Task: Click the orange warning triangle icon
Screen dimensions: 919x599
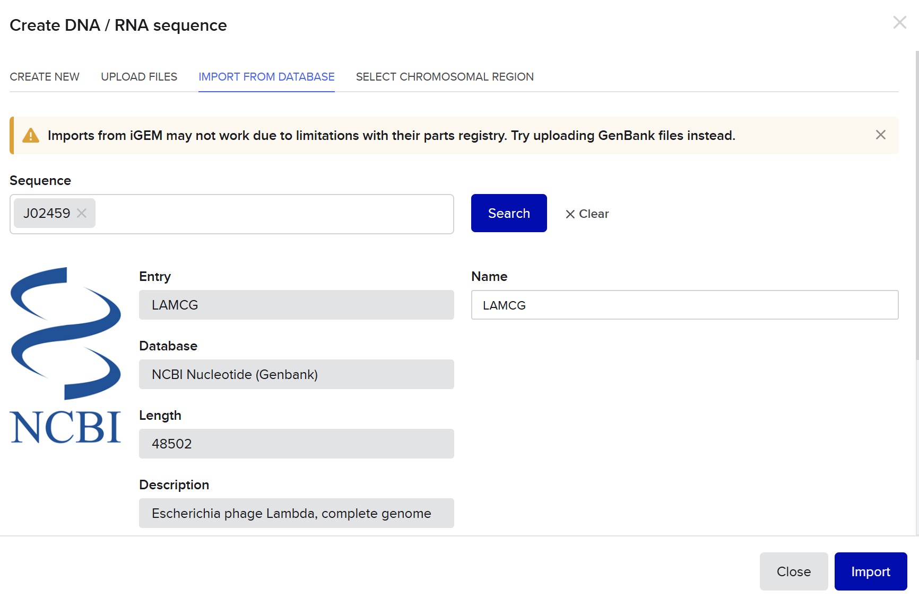Action: (31, 136)
